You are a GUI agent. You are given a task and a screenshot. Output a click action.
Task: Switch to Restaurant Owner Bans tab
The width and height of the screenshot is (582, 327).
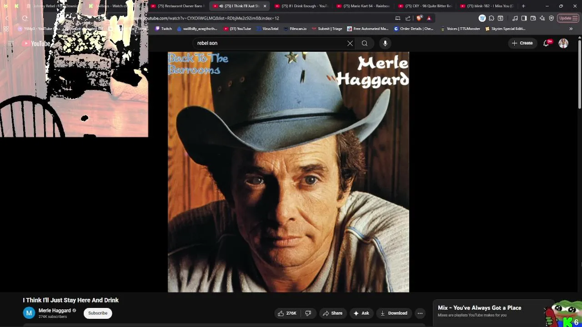pyautogui.click(x=178, y=6)
